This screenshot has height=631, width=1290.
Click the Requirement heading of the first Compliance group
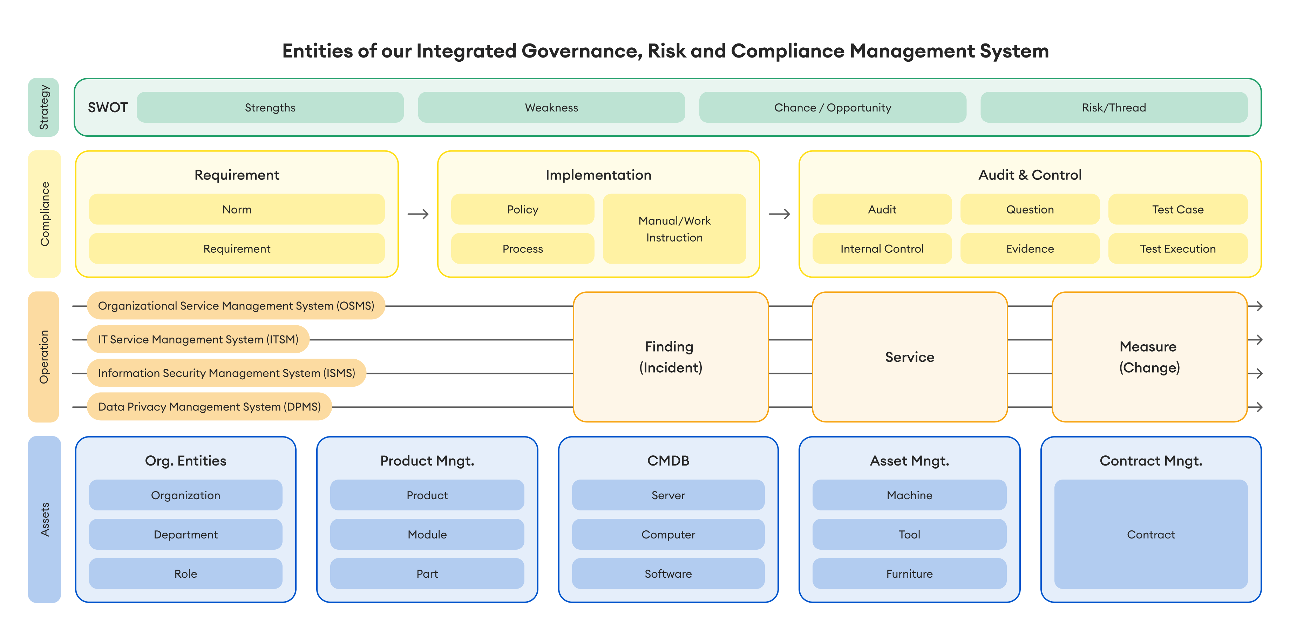click(x=237, y=175)
